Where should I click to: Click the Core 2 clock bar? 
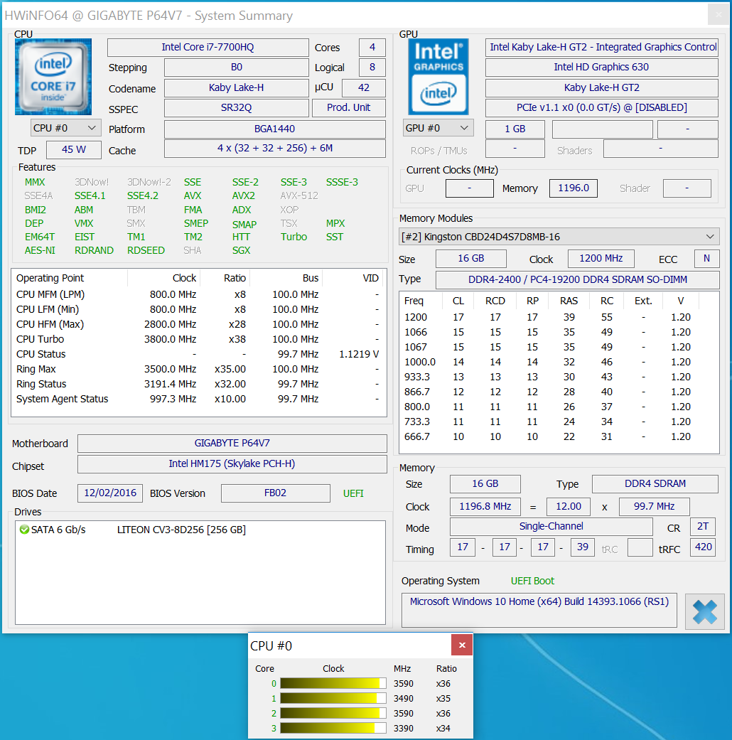[x=333, y=713]
